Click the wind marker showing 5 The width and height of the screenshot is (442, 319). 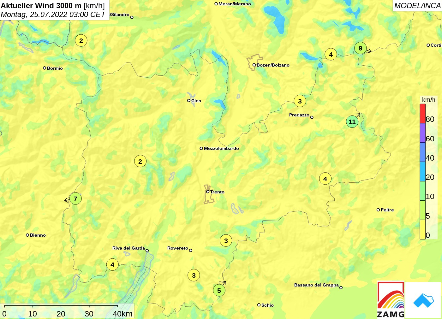[x=219, y=291]
